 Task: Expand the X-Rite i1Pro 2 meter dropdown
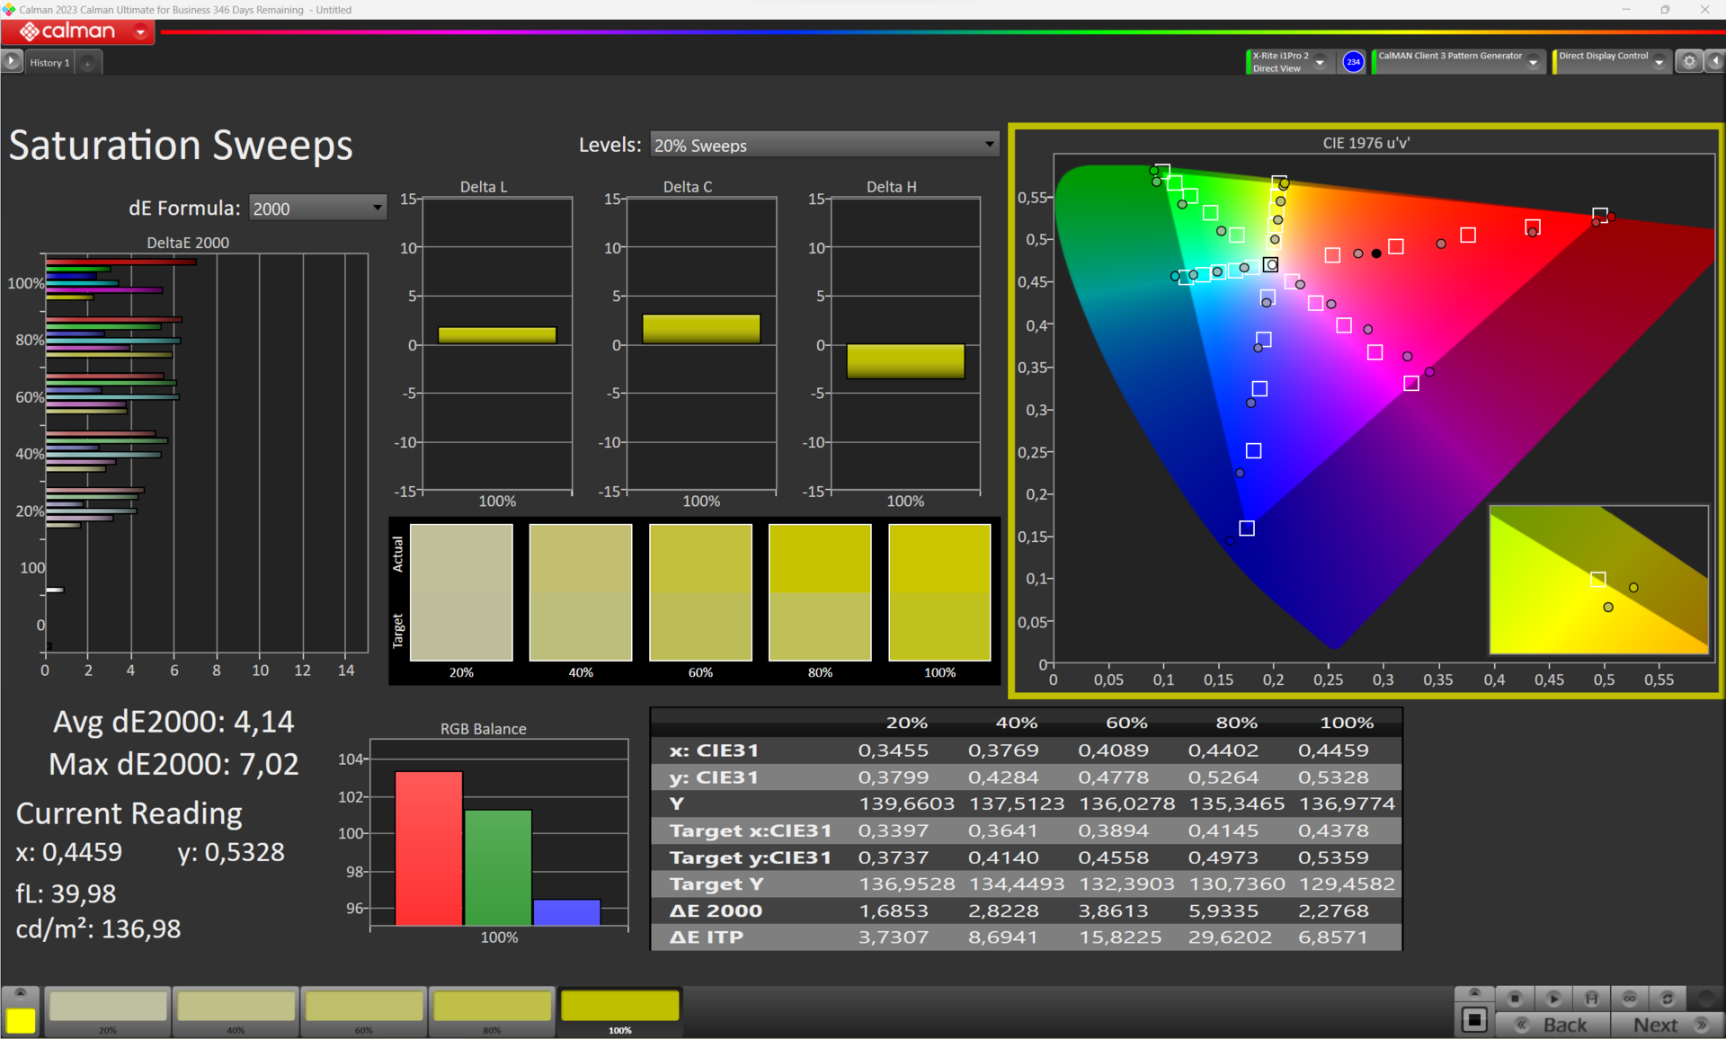(1320, 62)
